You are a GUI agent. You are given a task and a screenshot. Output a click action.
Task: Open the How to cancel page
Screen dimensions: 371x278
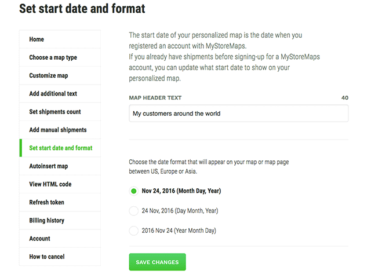click(47, 257)
